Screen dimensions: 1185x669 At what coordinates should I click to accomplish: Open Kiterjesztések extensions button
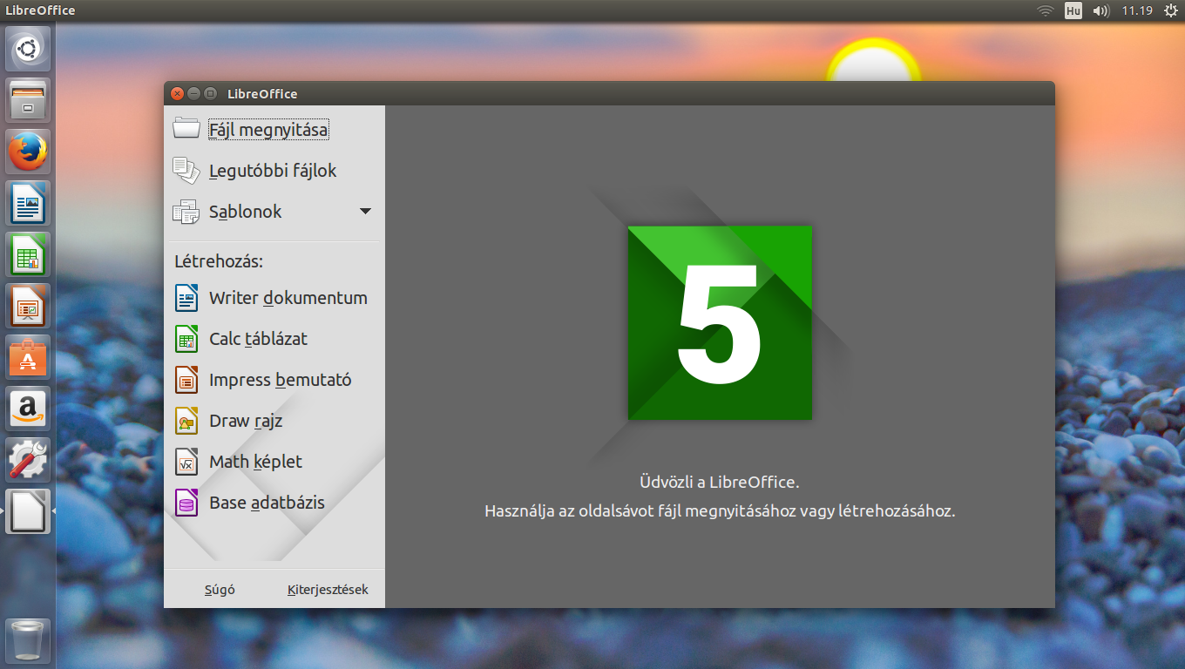(x=328, y=590)
